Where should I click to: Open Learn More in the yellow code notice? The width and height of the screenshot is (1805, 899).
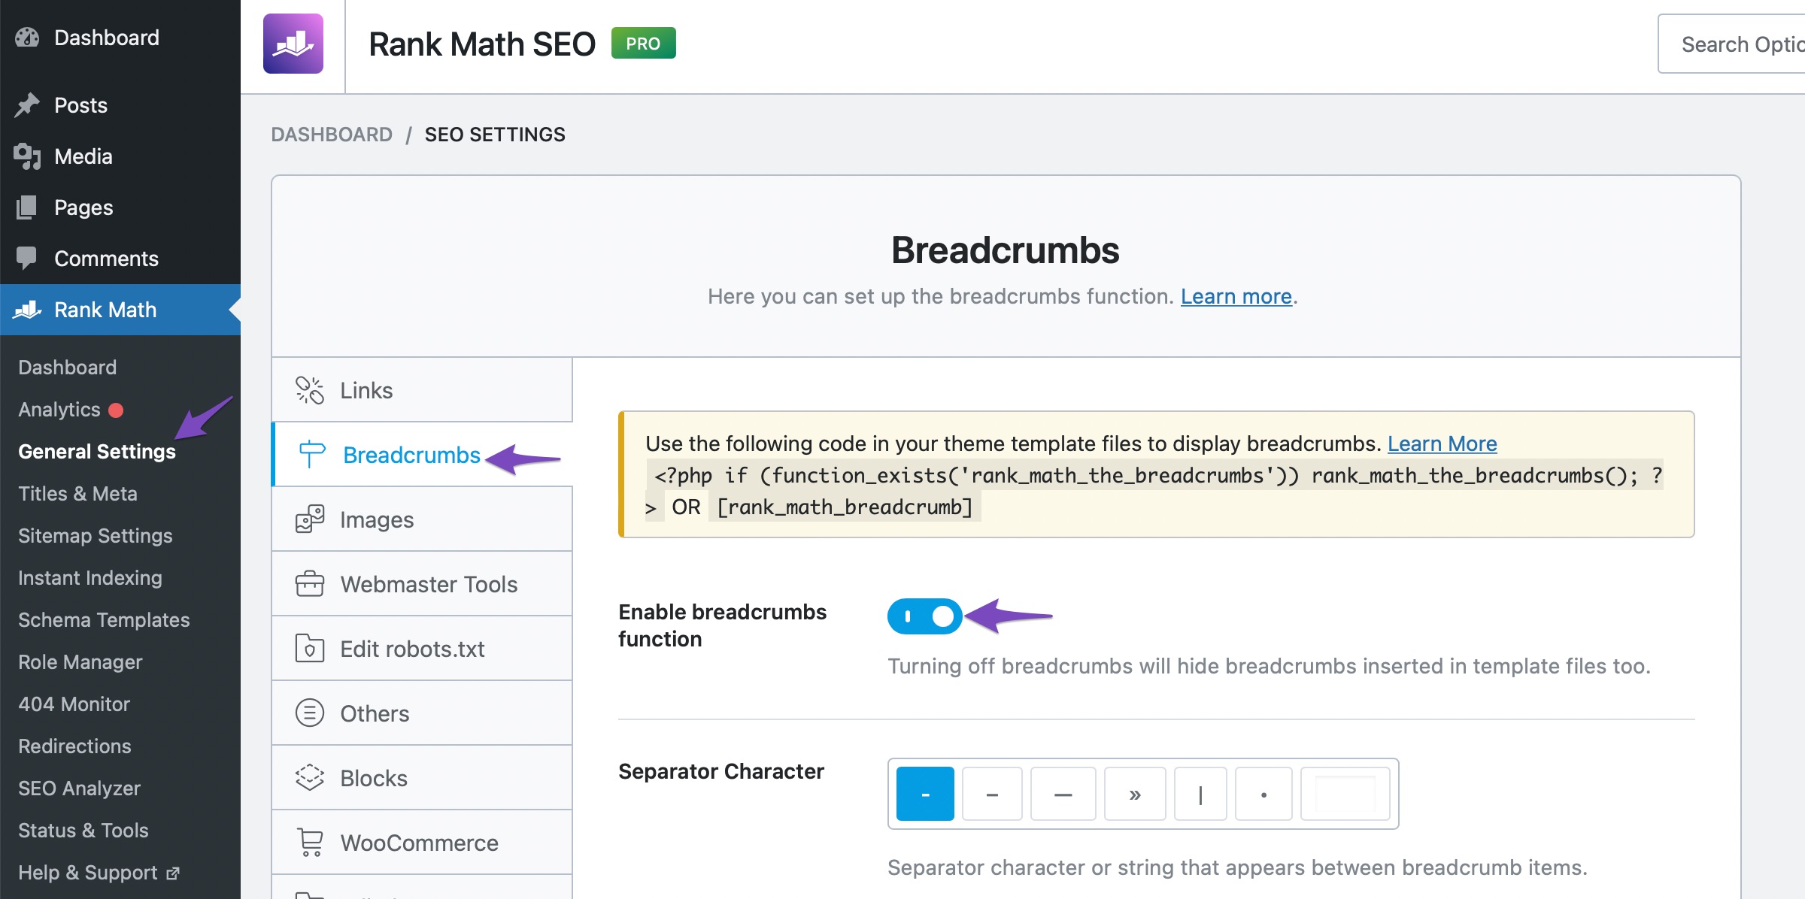(1442, 443)
